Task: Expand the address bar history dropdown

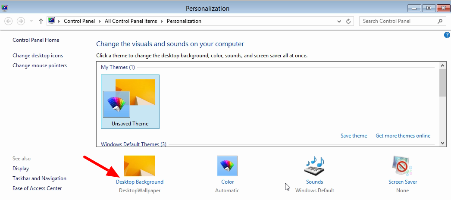Action: click(339, 21)
